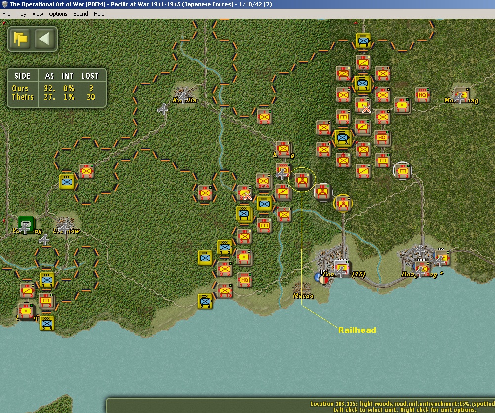Click the Location 208,125 status text
The width and height of the screenshot is (495, 413).
pyautogui.click(x=403, y=404)
